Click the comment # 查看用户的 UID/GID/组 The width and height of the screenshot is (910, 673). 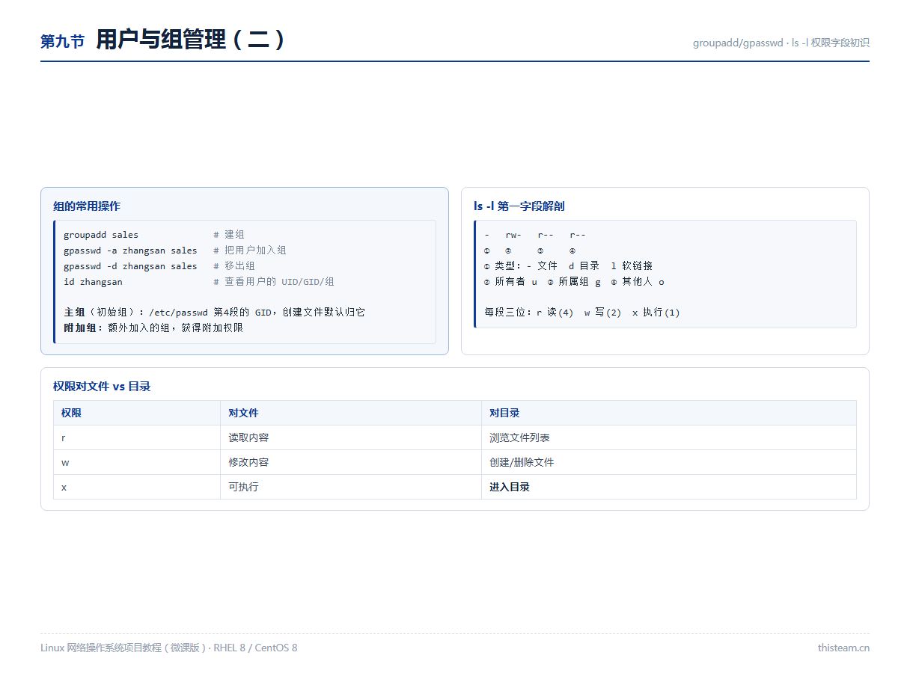click(274, 282)
